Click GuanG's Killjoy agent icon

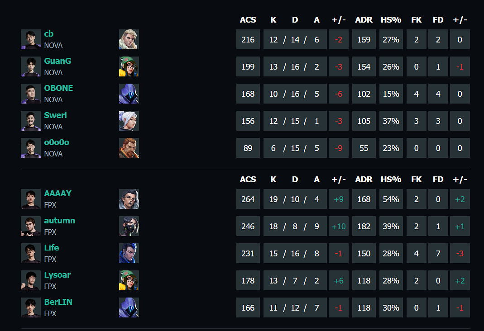pos(129,67)
